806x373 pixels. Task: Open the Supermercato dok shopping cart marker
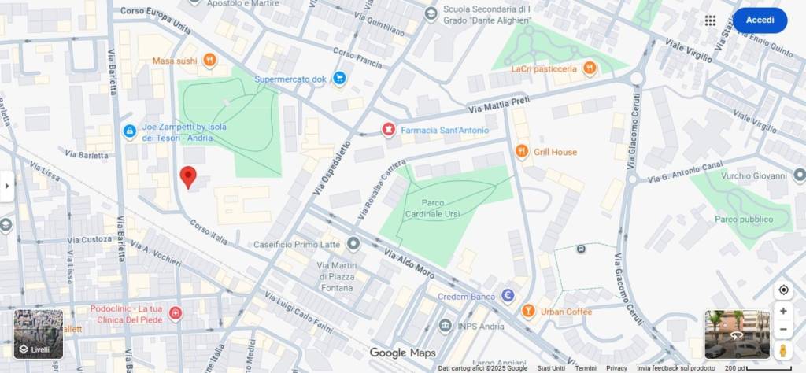point(339,79)
